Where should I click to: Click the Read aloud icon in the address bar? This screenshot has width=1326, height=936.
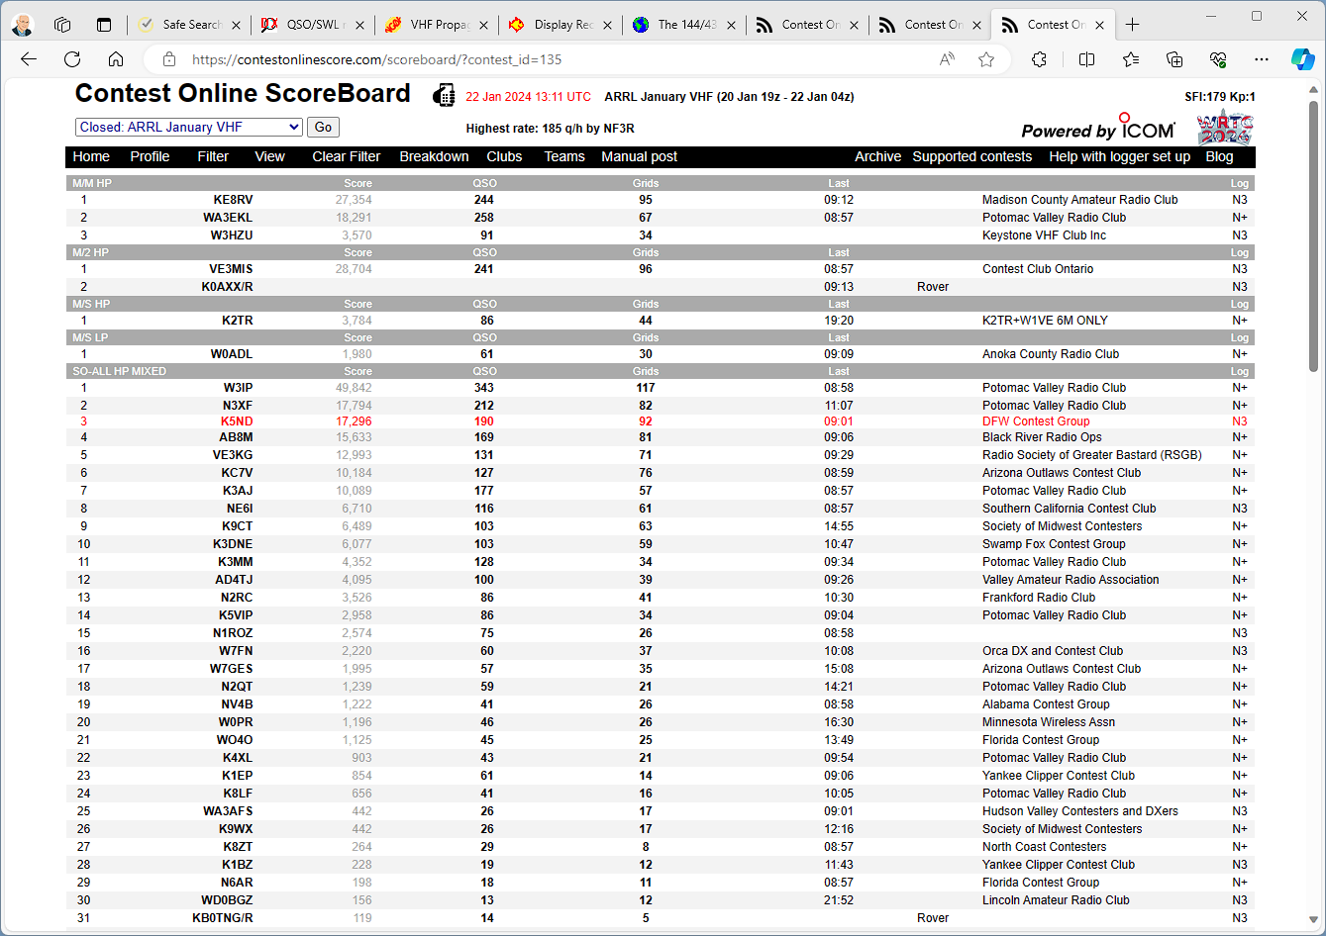click(947, 59)
